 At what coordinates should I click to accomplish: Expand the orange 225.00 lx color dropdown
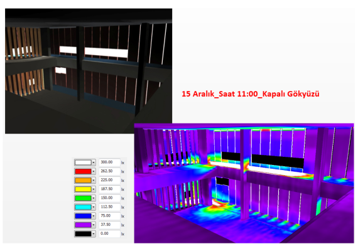[x=94, y=180]
